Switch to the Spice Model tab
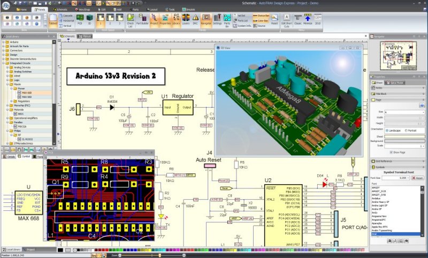The image size is (428, 258). [x=395, y=83]
